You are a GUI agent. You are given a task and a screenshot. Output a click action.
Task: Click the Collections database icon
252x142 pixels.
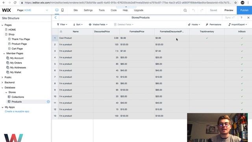(x=9, y=97)
